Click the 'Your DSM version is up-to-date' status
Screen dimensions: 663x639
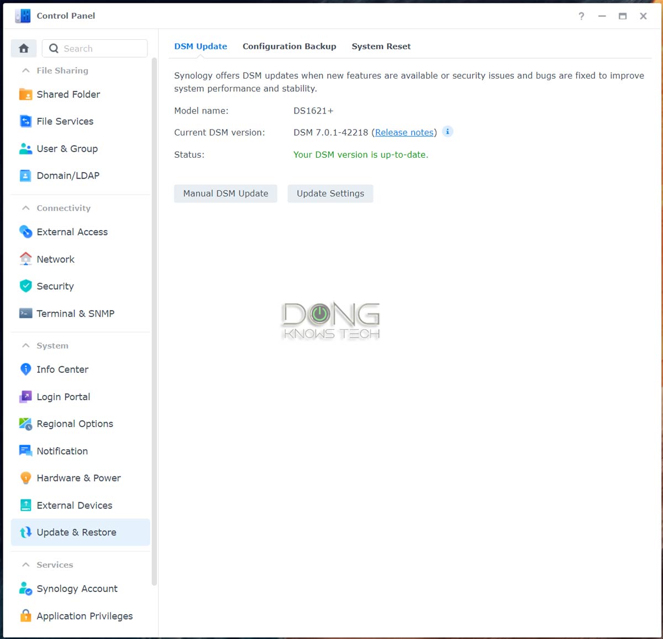click(x=361, y=155)
